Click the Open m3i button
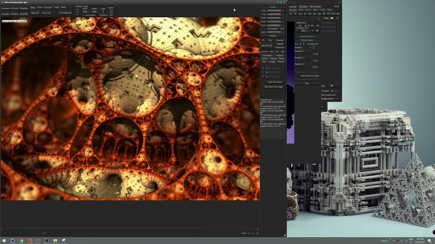Image resolution: width=435 pixels, height=244 pixels. click(x=35, y=13)
